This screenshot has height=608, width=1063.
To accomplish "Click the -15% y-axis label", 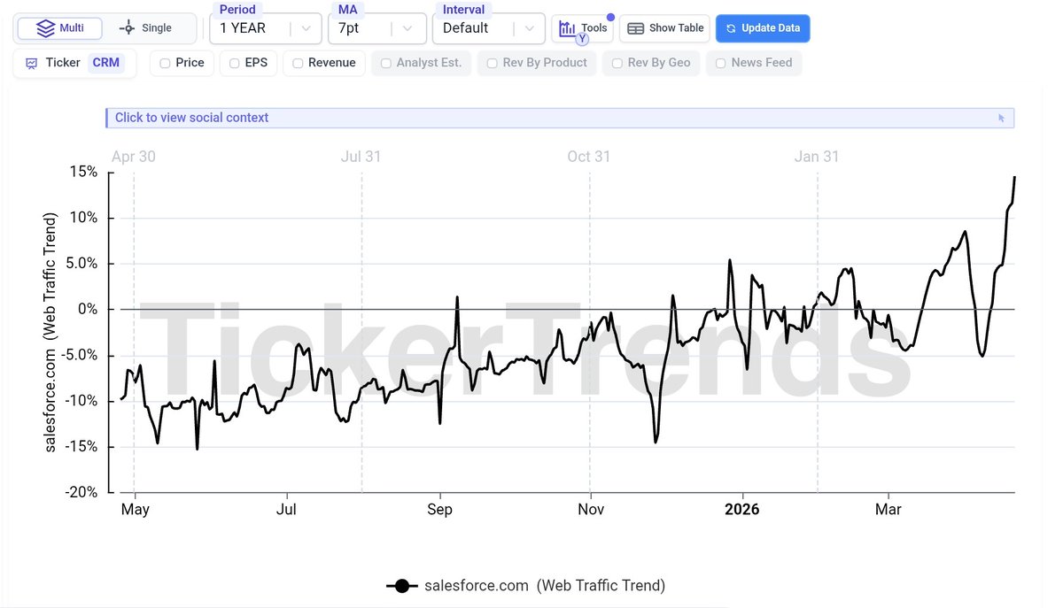I will pyautogui.click(x=81, y=447).
